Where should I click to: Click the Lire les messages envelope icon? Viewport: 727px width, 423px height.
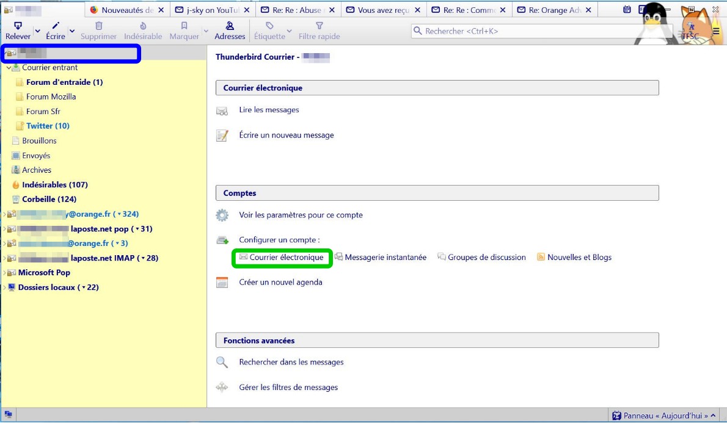click(222, 110)
